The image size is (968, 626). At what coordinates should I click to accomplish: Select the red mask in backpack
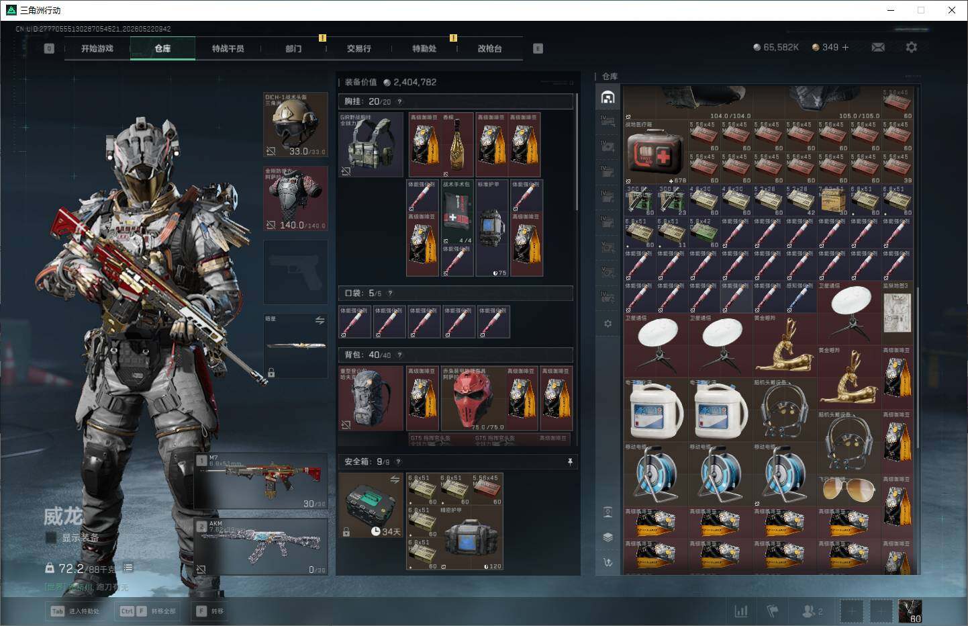(x=472, y=398)
